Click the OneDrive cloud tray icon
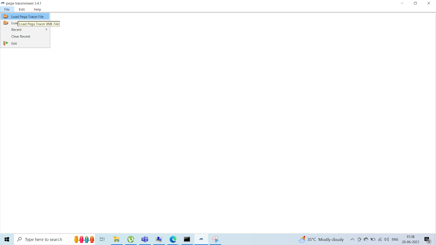This screenshot has height=245, width=436. tap(366, 239)
